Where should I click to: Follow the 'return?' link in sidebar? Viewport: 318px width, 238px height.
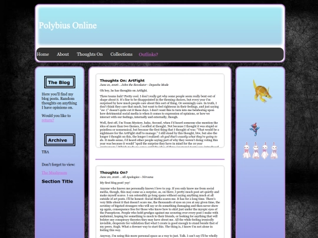(x=48, y=120)
